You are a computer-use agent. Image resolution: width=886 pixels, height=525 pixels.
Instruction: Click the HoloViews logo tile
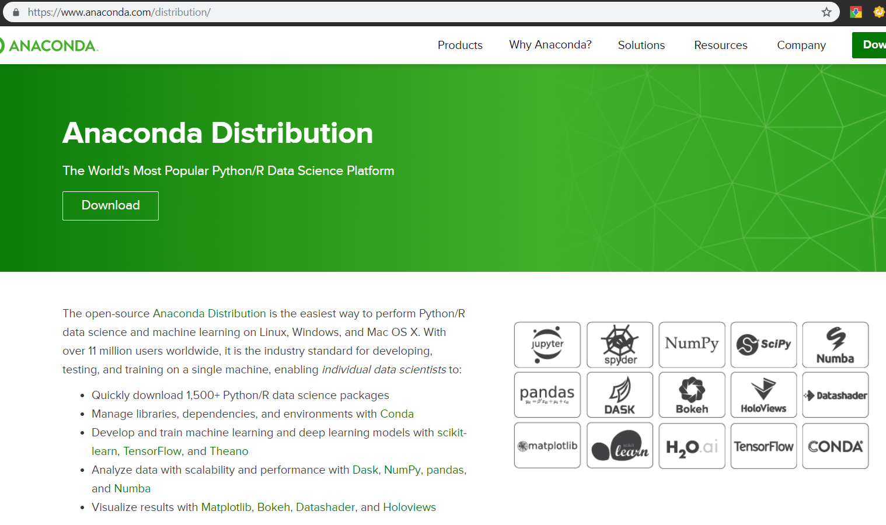[763, 395]
